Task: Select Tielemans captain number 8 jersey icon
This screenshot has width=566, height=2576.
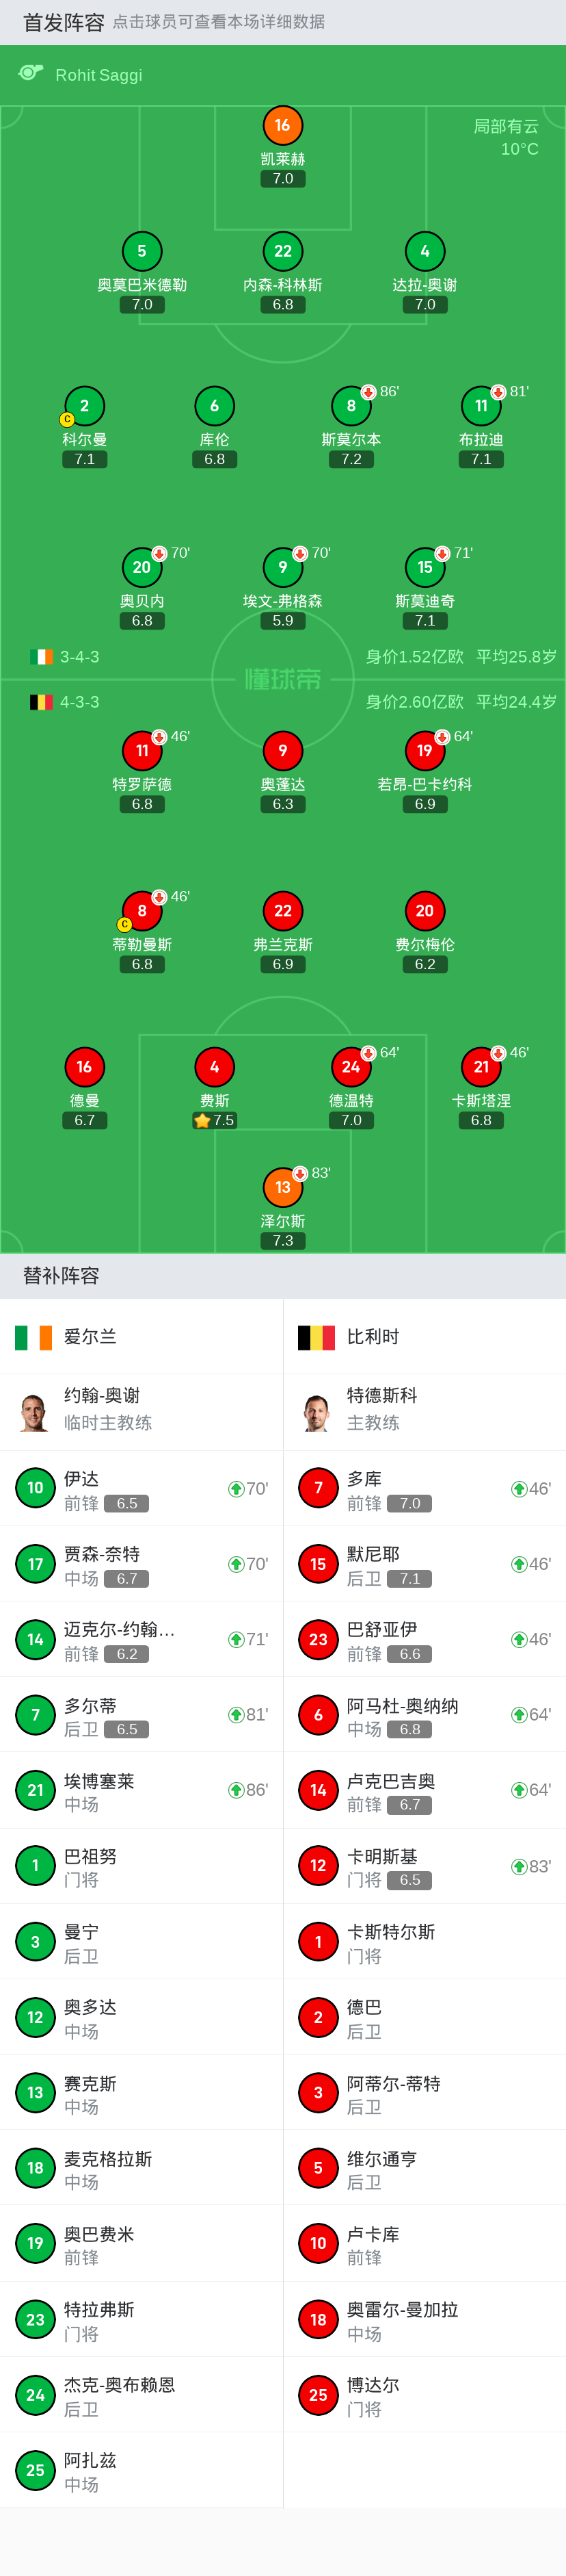Action: pyautogui.click(x=141, y=911)
